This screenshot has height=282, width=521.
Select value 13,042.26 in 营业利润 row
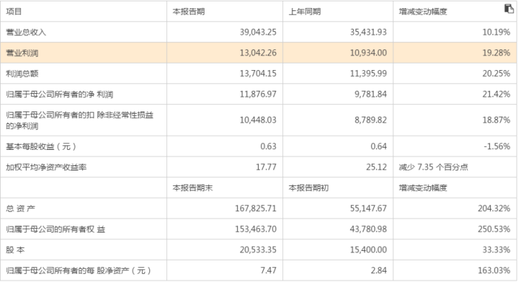point(258,52)
